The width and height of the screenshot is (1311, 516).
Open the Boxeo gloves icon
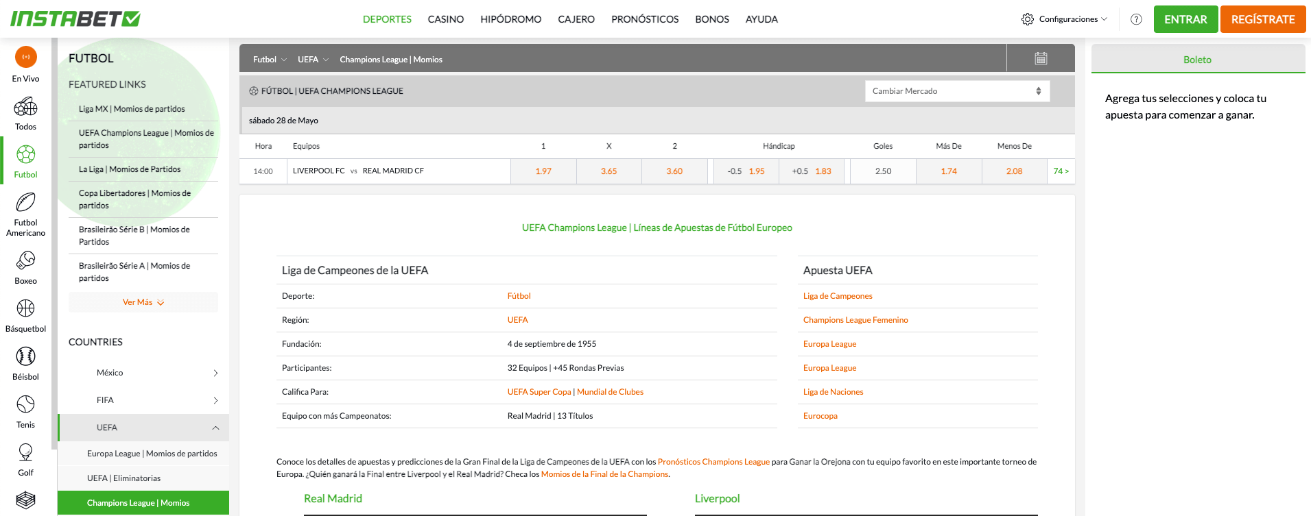coord(26,260)
